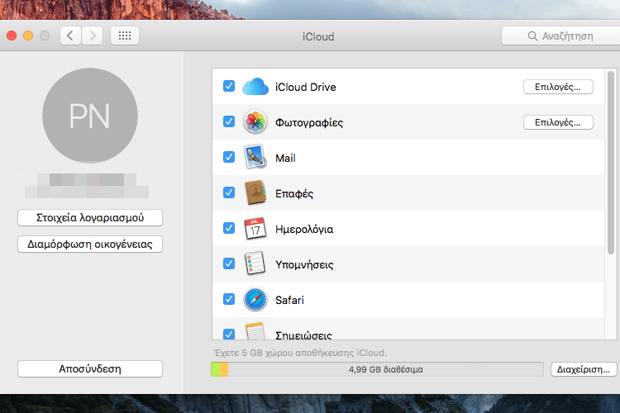620x413 pixels.
Task: Go back with the left arrow
Action: coord(70,36)
